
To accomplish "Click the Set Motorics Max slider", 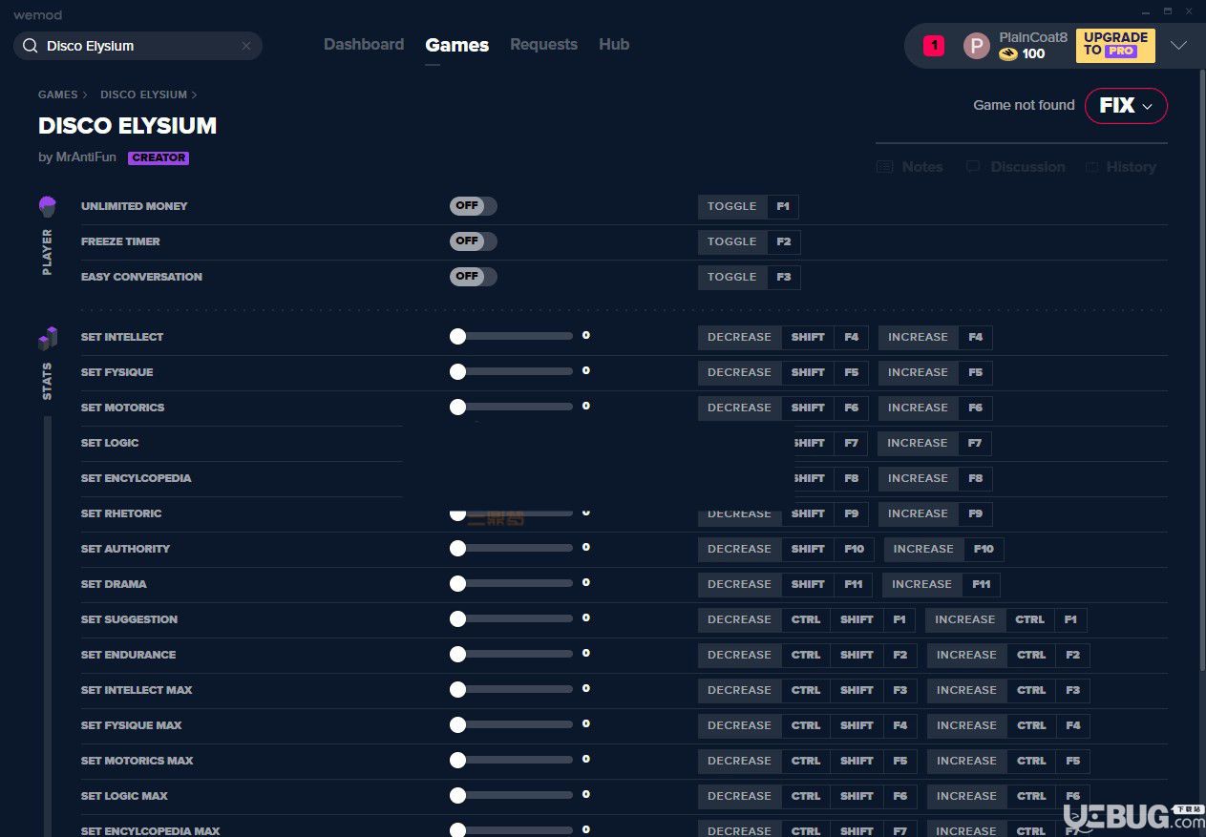I will tap(511, 760).
